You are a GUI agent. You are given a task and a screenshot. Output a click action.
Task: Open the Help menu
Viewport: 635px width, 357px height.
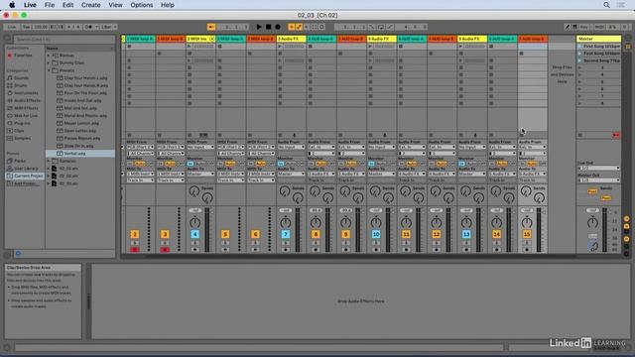(x=168, y=5)
